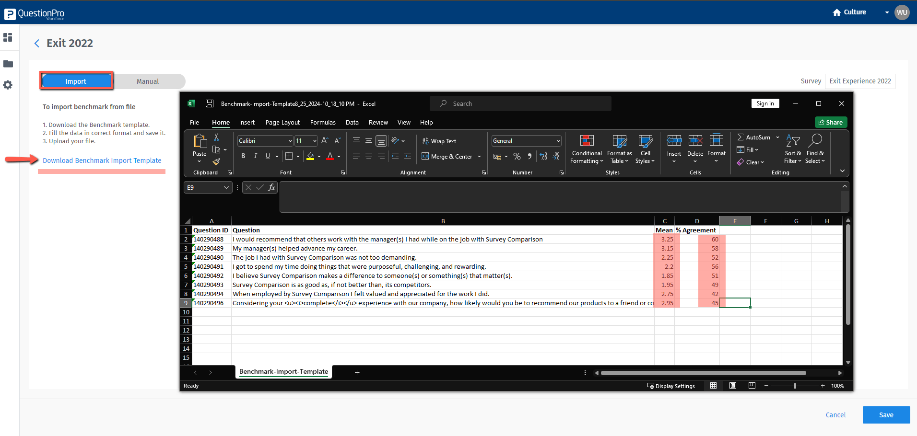Screen dimensions: 917x436
Task: Click the QuestionPro dashboard grid icon
Action: coord(8,37)
